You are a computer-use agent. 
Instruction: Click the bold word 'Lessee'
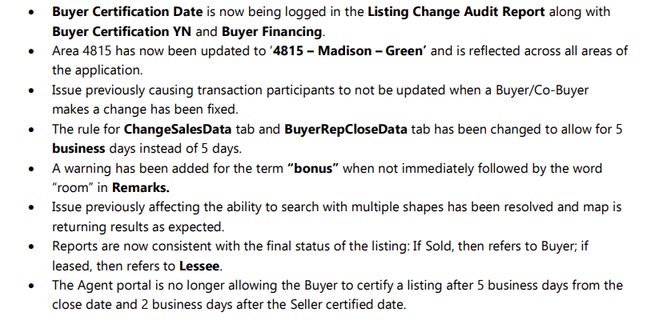(x=199, y=266)
